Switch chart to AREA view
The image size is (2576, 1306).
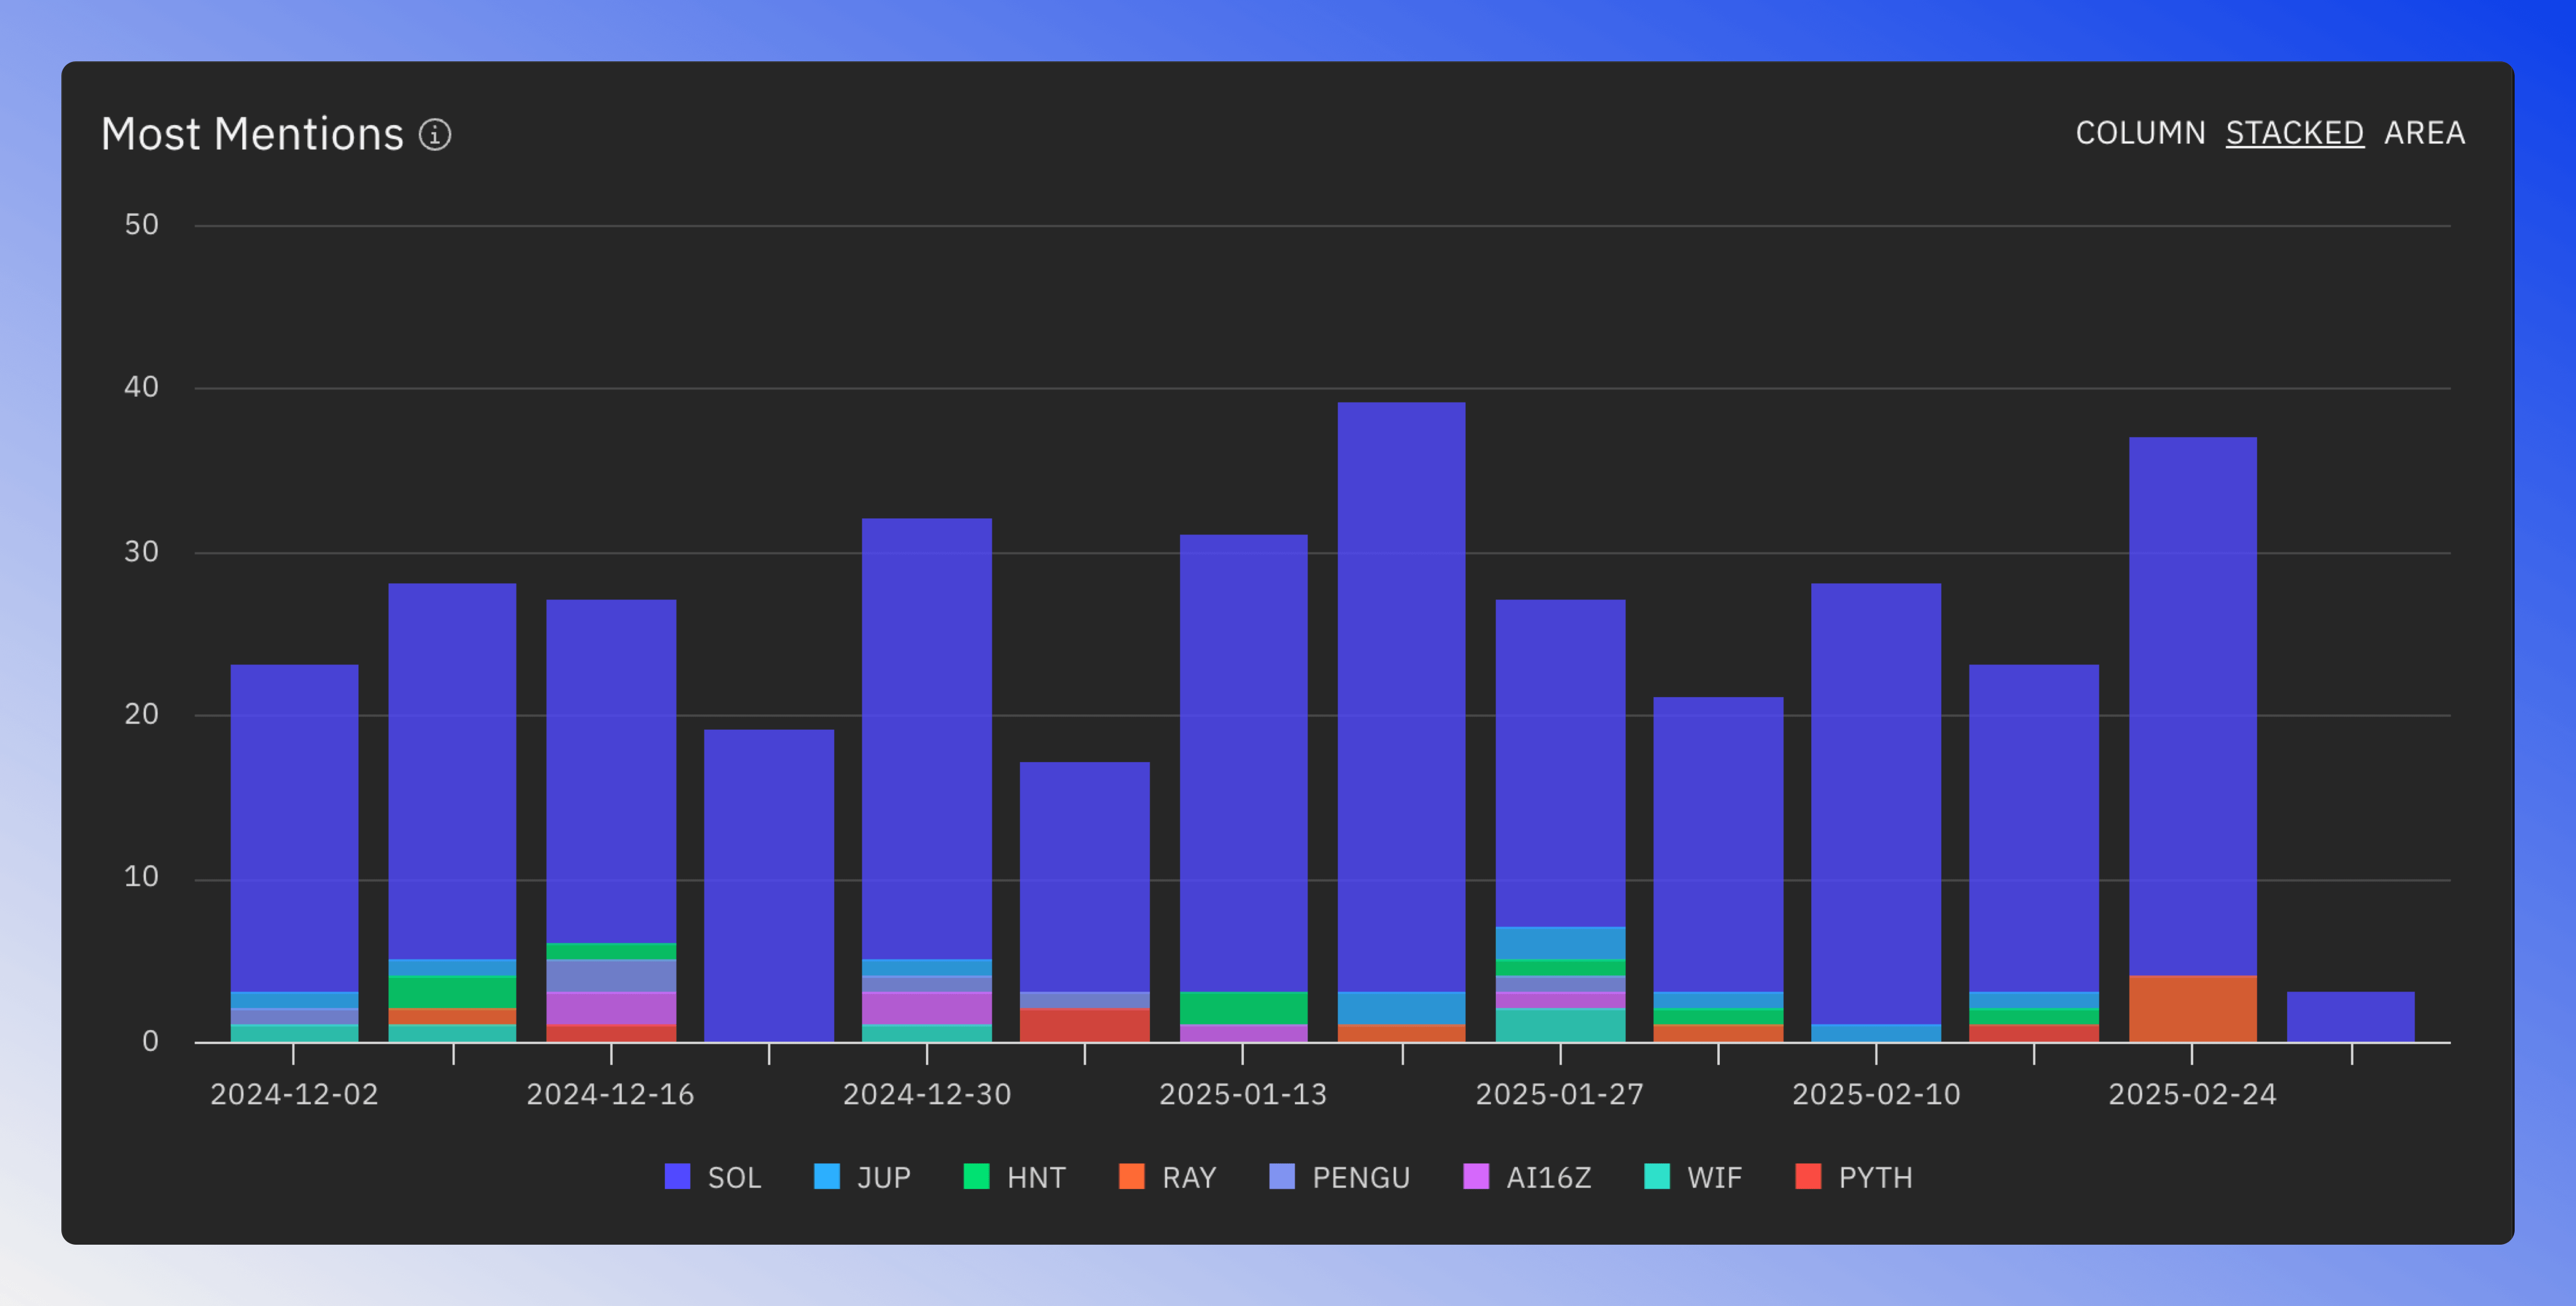pos(2424,133)
